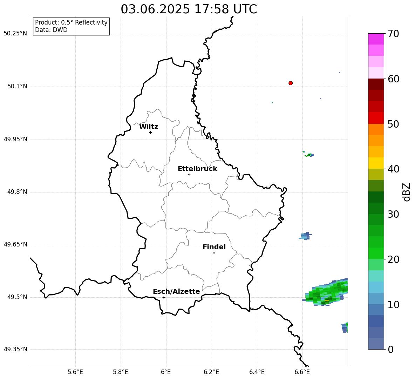Click the magenta top swatch of colorbar
Screen dimensions: 415x379
pyautogui.click(x=376, y=39)
